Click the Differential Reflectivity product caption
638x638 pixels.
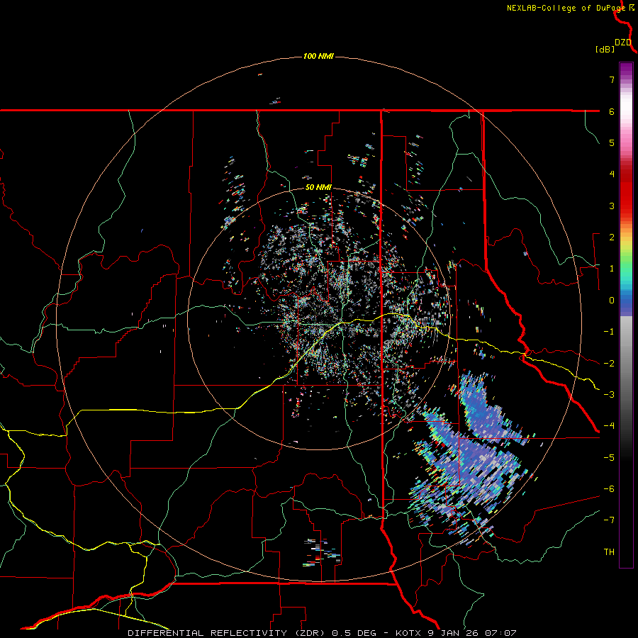(322, 633)
